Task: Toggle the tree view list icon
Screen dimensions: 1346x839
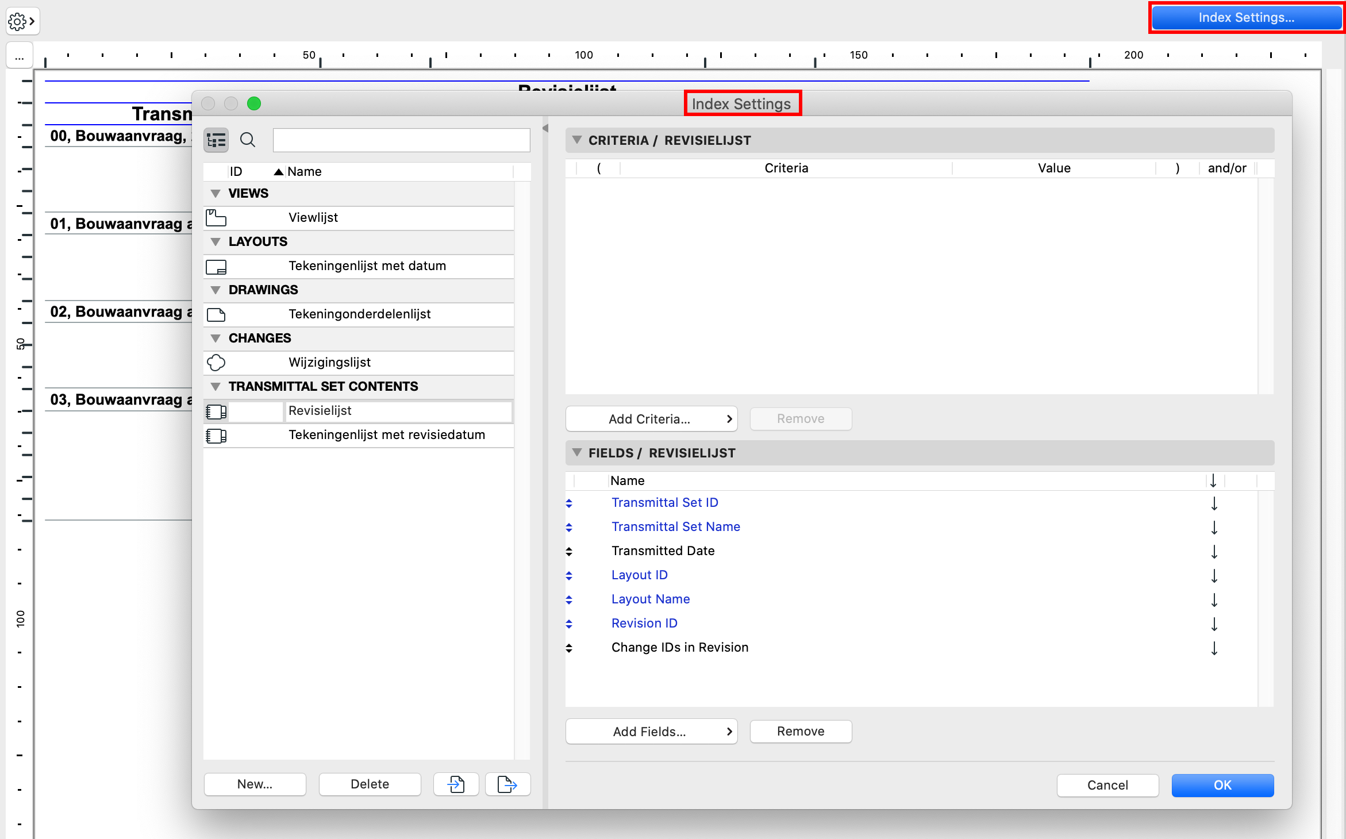Action: click(216, 140)
